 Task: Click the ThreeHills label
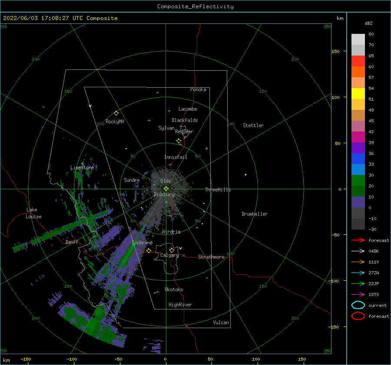tap(218, 190)
